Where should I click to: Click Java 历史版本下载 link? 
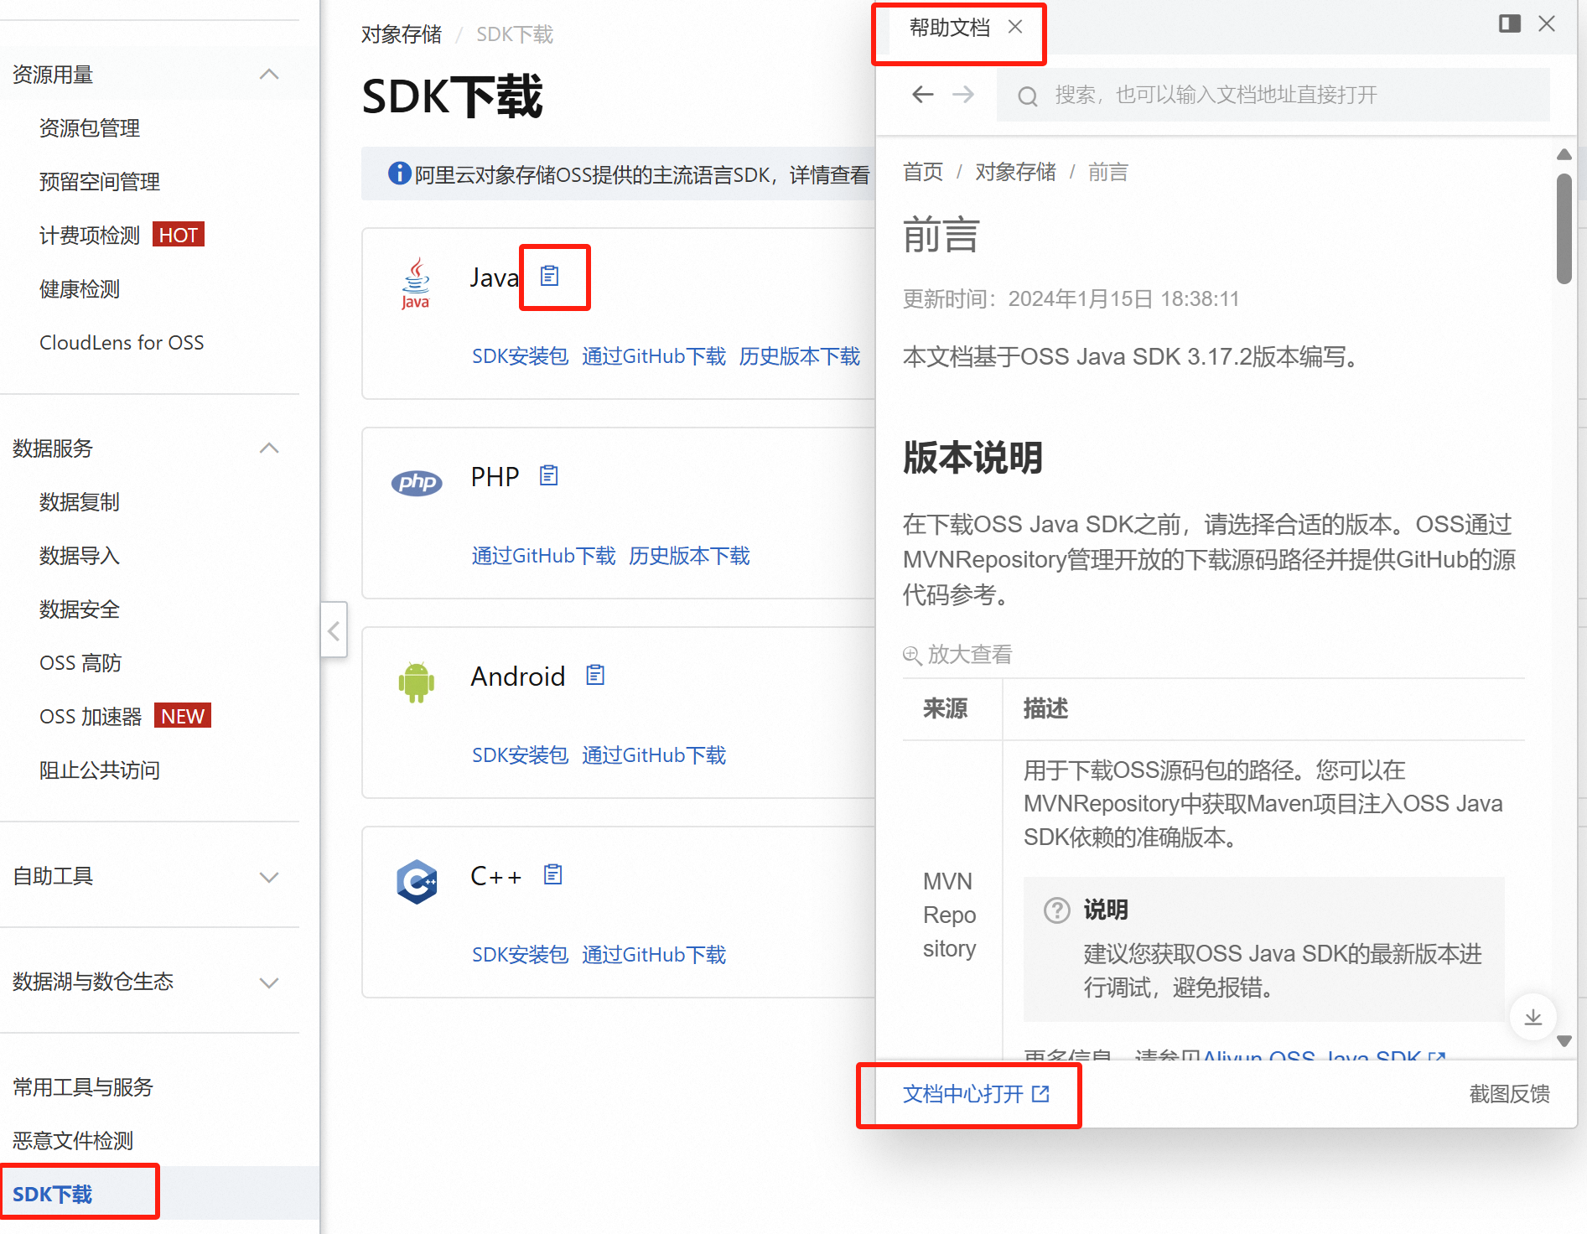800,356
